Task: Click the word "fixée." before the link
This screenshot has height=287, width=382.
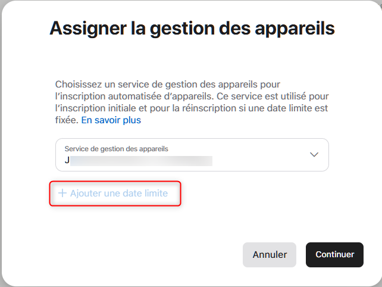Action: [x=66, y=120]
